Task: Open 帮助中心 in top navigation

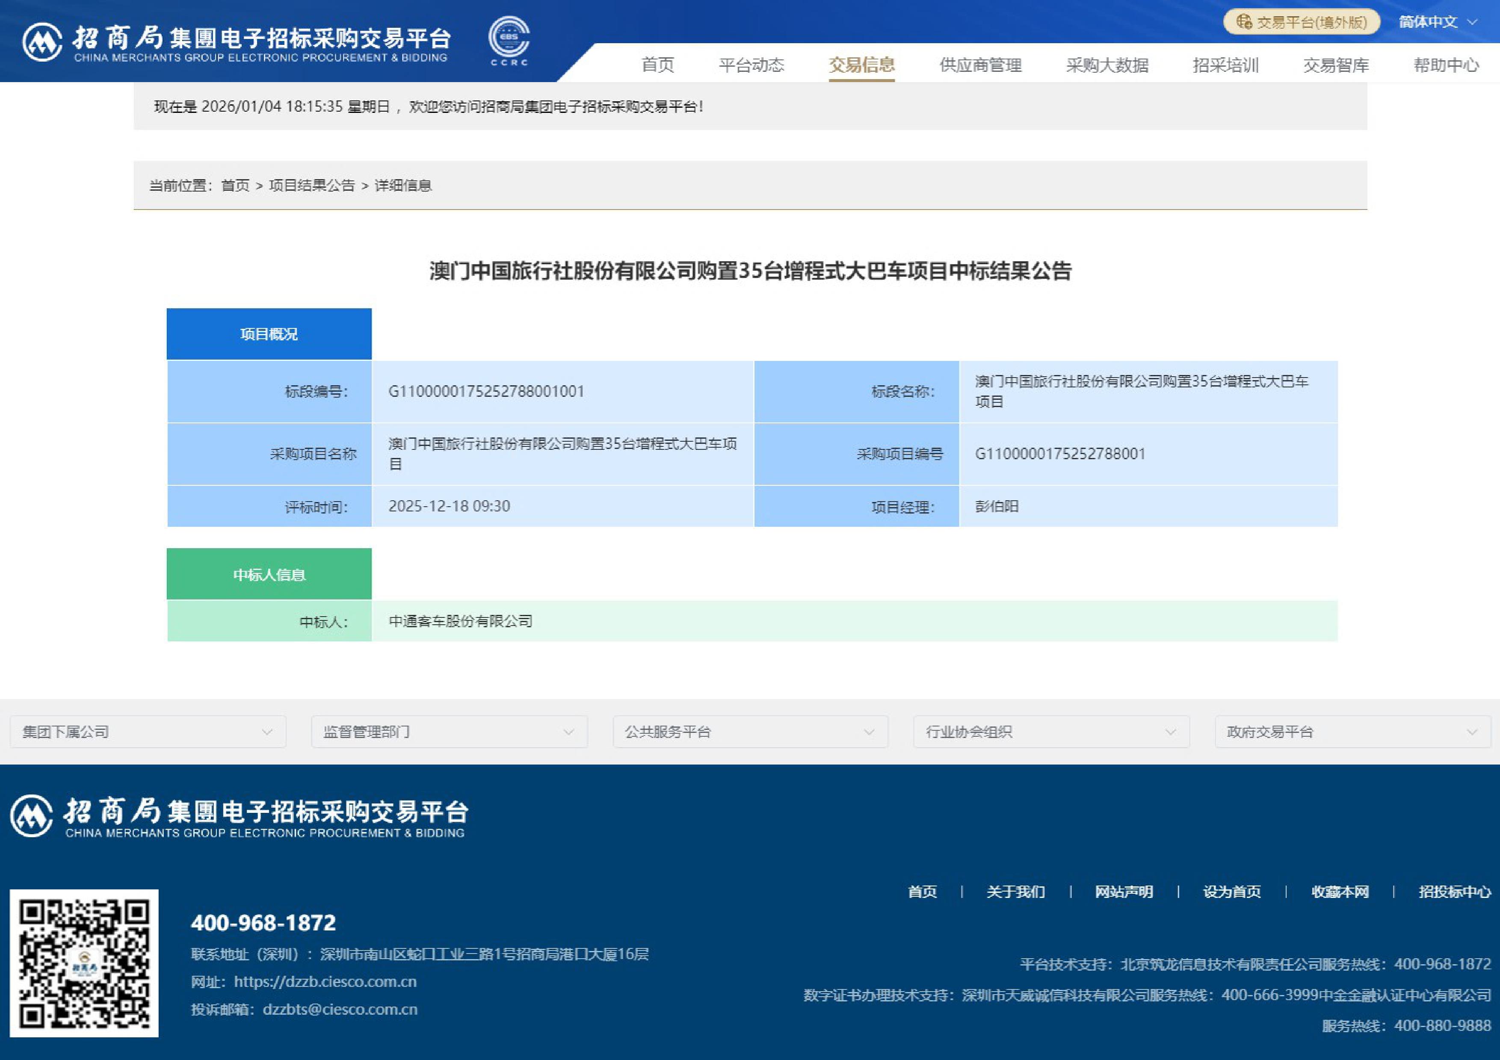Action: [x=1446, y=65]
